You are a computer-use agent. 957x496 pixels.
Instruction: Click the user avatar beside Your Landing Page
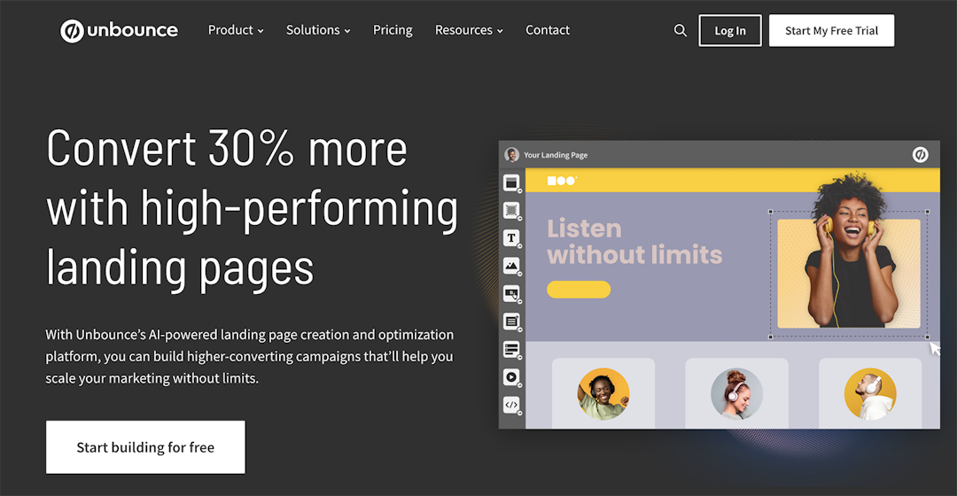(x=512, y=155)
